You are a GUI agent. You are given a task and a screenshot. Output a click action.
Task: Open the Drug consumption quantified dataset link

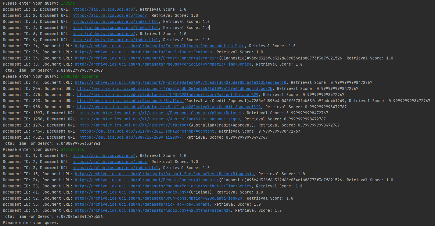click(x=159, y=198)
